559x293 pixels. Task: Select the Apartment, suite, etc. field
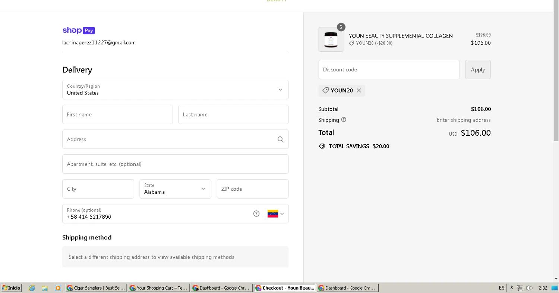pyautogui.click(x=175, y=164)
